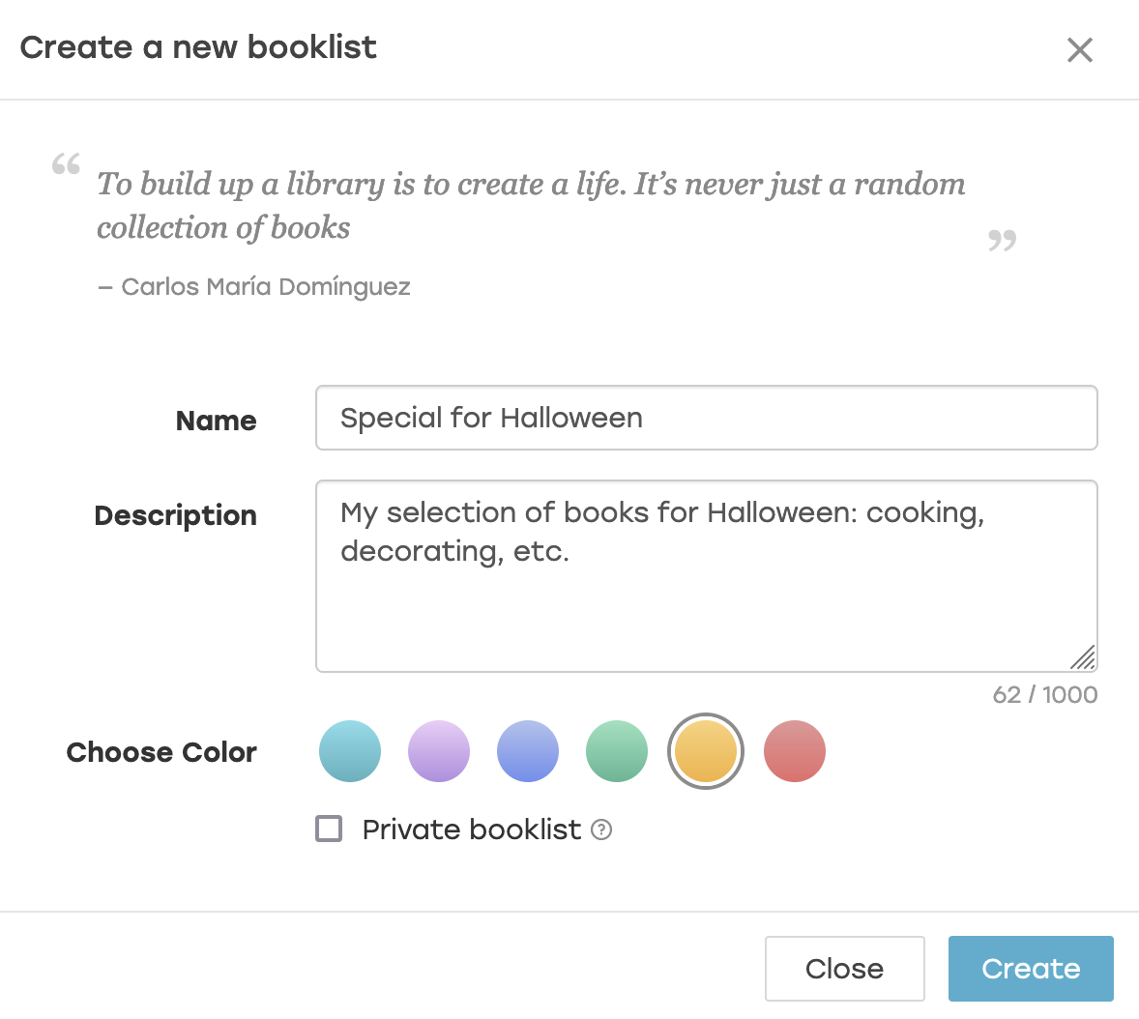This screenshot has width=1139, height=1019.
Task: Close the dialog with the X icon
Action: point(1080,50)
